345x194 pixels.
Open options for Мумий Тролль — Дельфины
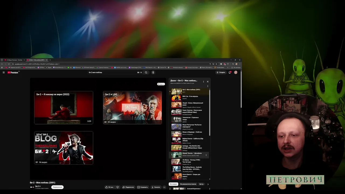pos(206,155)
